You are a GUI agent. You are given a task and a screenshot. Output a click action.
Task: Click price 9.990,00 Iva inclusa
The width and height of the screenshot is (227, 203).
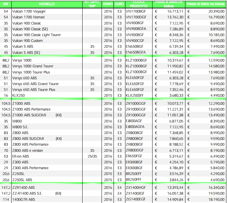point(217,144)
